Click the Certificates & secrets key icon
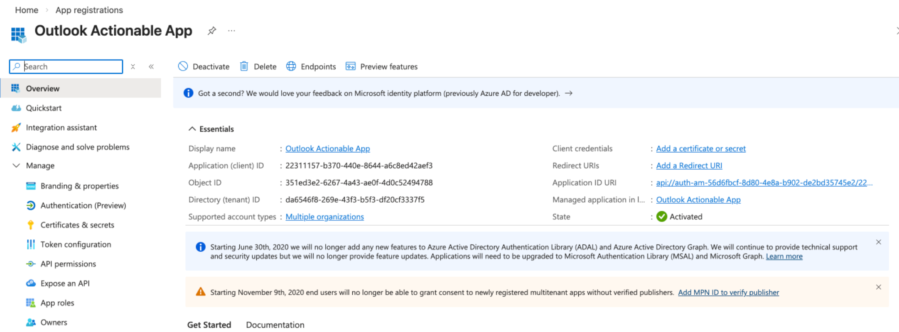 tap(31, 225)
